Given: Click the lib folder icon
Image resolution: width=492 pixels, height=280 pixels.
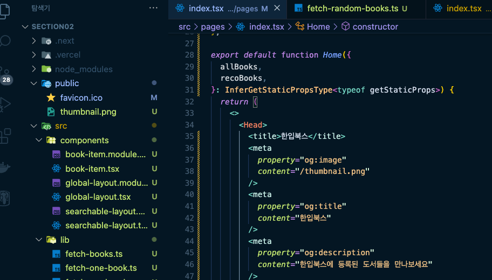Looking at the screenshot, I should click(x=51, y=240).
